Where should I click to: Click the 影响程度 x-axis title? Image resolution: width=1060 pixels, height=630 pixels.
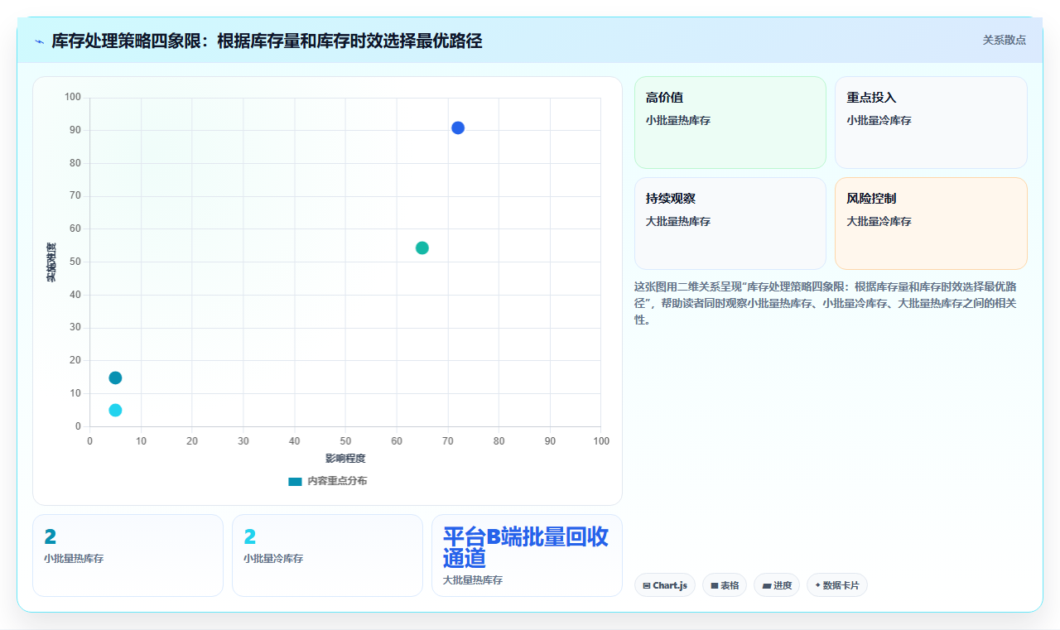click(x=345, y=459)
